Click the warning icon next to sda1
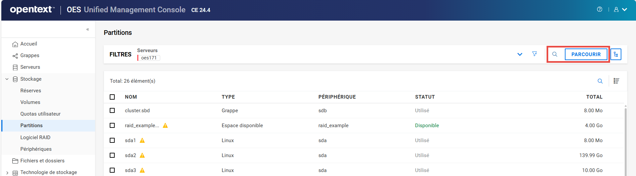Image resolution: width=636 pixels, height=176 pixels. [142, 140]
